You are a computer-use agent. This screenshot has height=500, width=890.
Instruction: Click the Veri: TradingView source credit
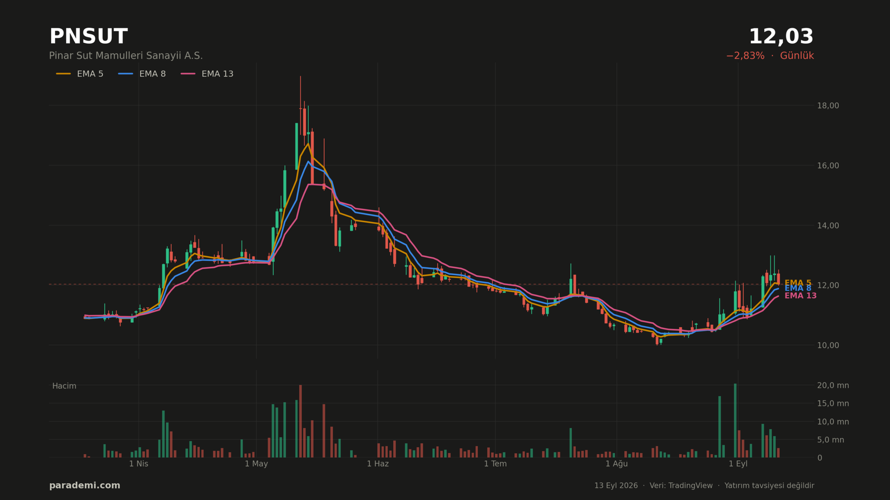tap(681, 486)
